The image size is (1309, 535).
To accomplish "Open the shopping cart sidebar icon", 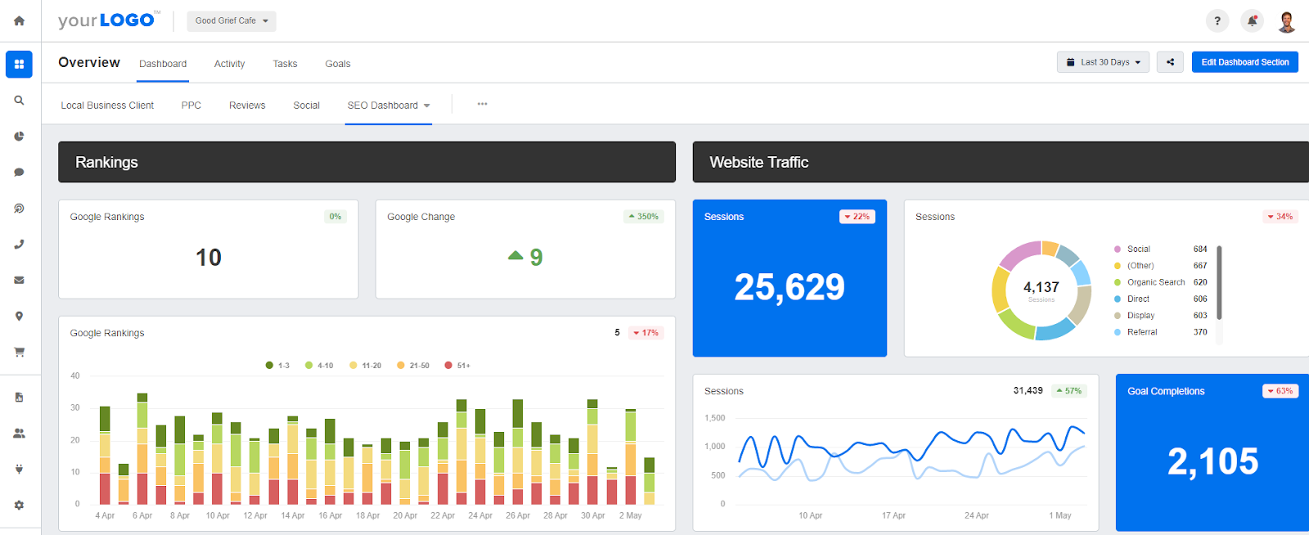I will point(19,352).
